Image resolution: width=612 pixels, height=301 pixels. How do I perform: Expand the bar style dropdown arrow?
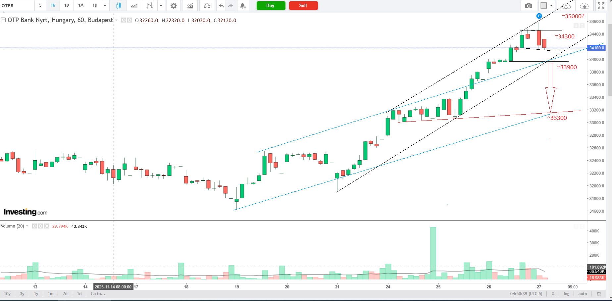coord(161,6)
